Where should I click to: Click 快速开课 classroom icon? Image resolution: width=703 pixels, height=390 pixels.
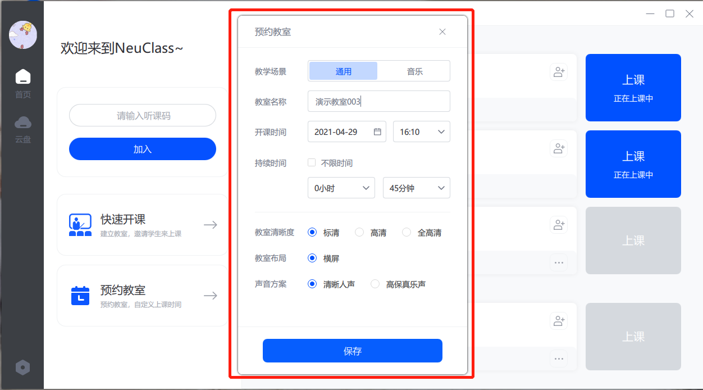pos(80,225)
